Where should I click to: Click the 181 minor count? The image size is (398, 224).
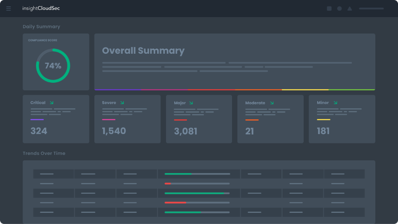click(x=323, y=131)
